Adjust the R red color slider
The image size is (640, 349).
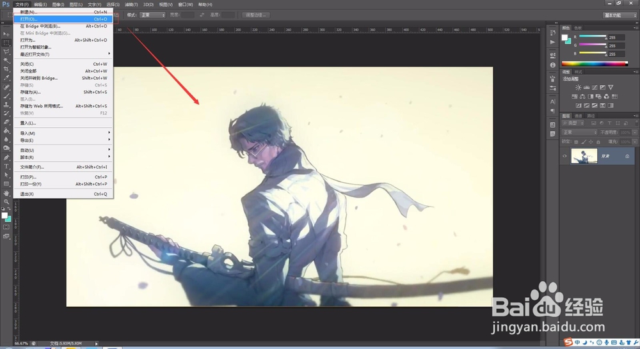pos(593,36)
